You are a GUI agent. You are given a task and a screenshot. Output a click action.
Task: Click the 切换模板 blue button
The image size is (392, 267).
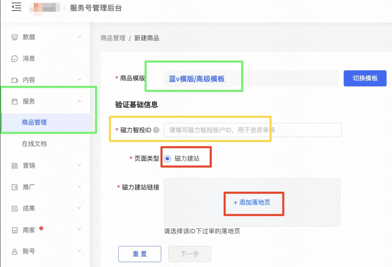[x=365, y=78]
